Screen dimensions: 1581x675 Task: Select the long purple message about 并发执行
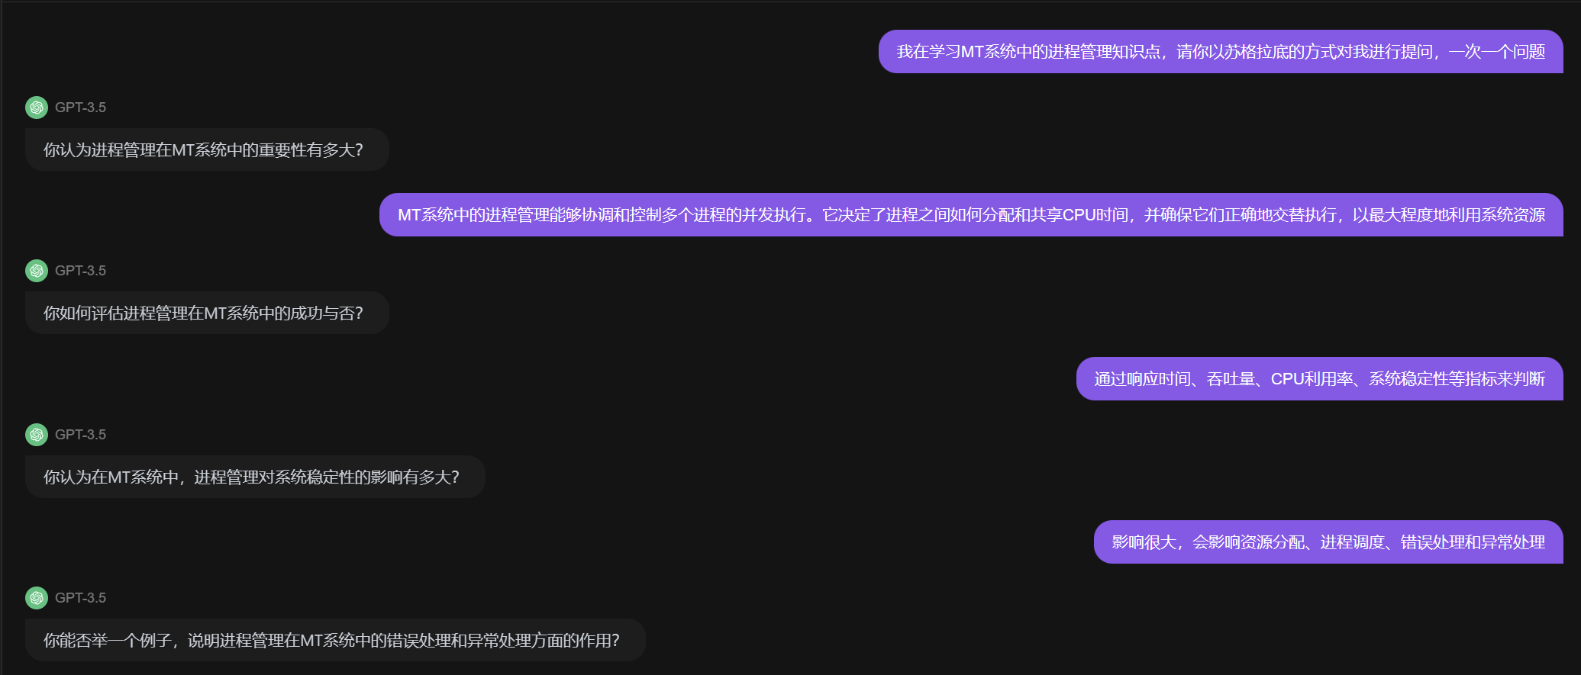(x=971, y=215)
